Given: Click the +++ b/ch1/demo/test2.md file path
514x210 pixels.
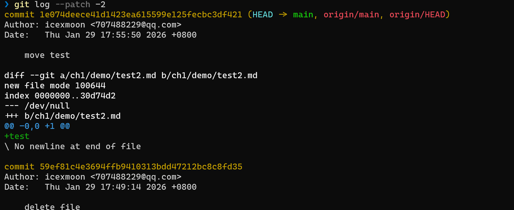Looking at the screenshot, I should 73,116.
